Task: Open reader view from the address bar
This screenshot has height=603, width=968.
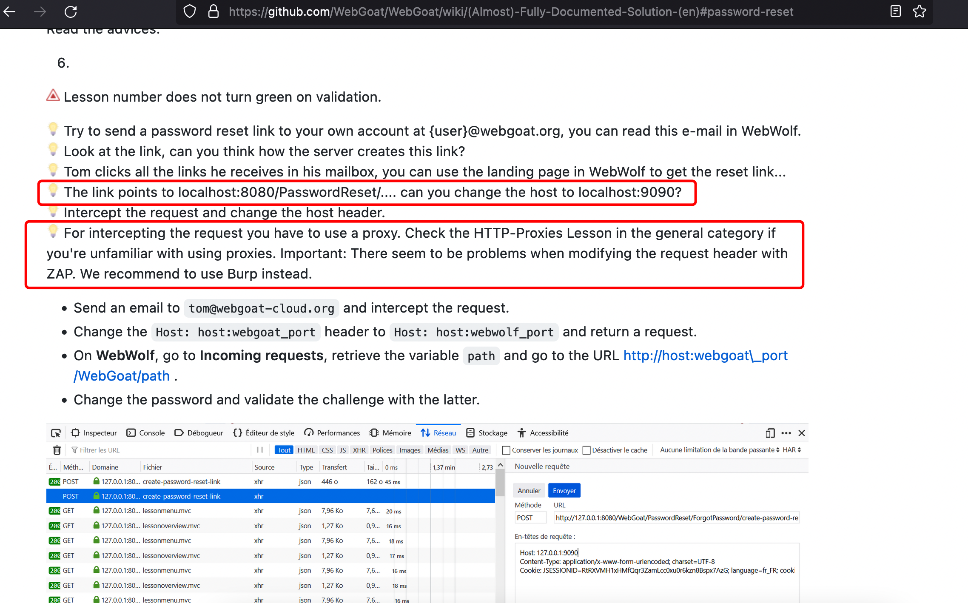Action: coord(895,11)
